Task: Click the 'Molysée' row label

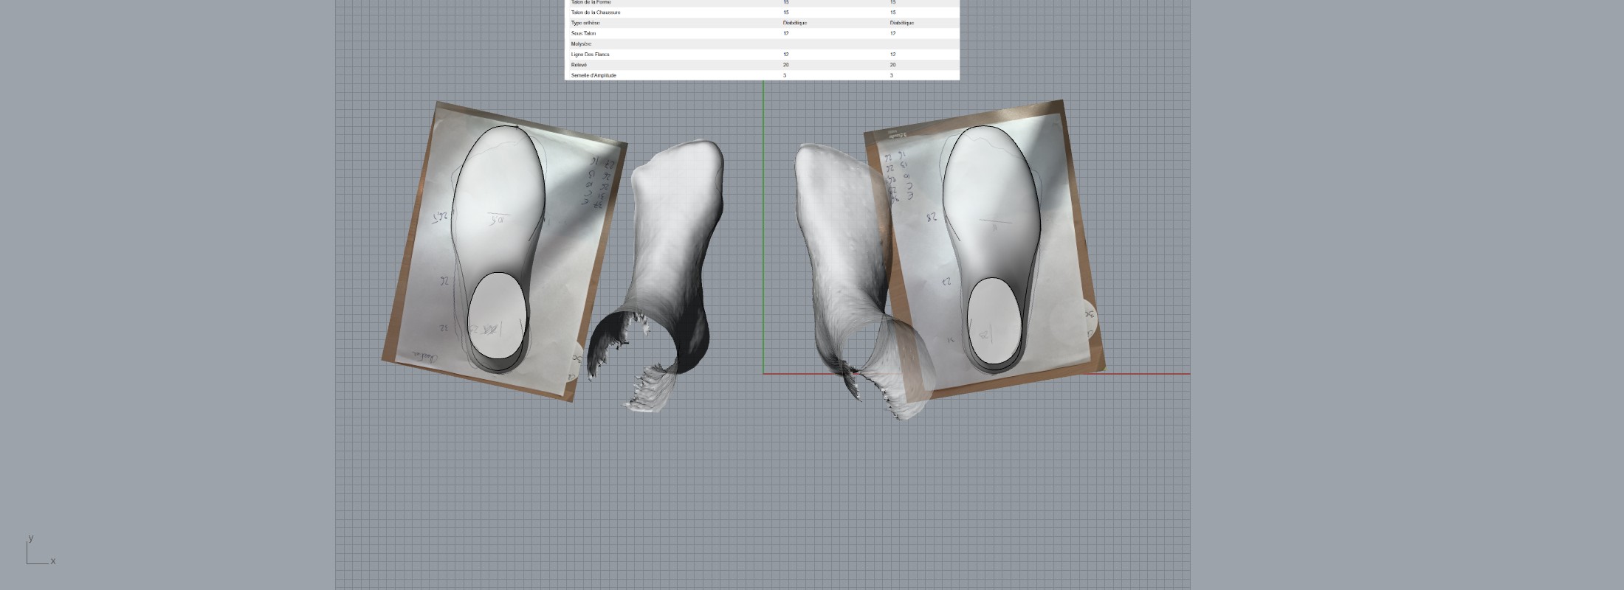Action: 581,44
